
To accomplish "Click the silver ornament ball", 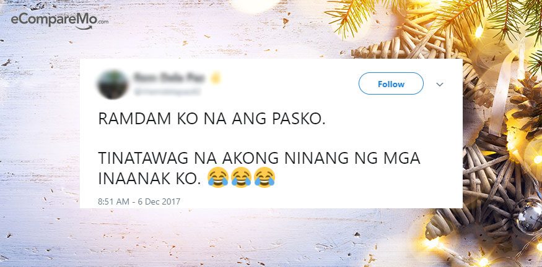I will pos(528,217).
